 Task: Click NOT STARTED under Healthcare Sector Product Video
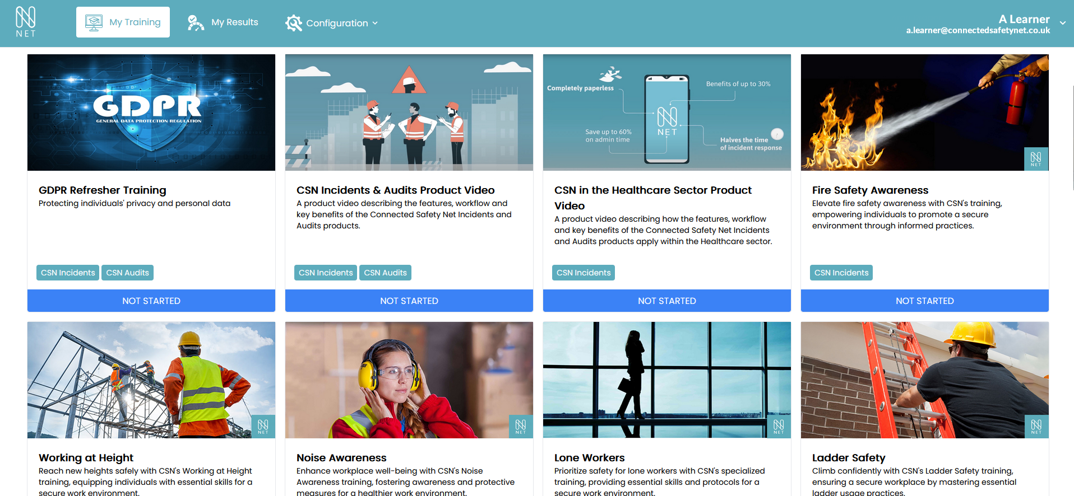pos(667,301)
